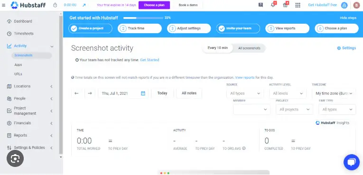
Task: Expand the Reports sidebar section
Action: click(51, 136)
